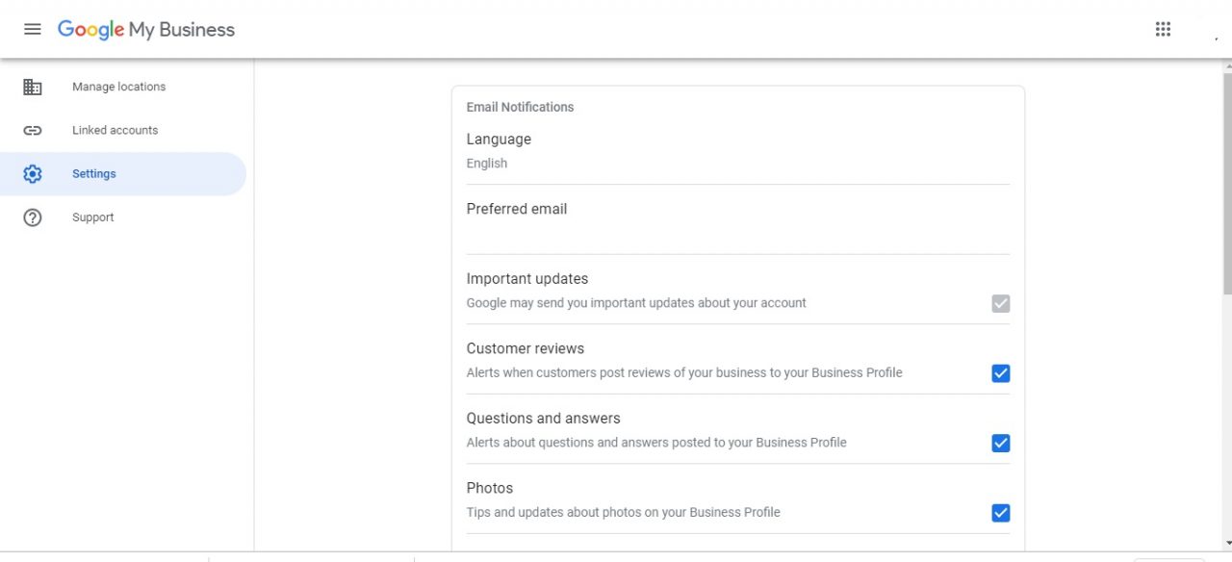Screen dimensions: 1232x562
Task: Go to Linked accounts
Action: pos(115,131)
